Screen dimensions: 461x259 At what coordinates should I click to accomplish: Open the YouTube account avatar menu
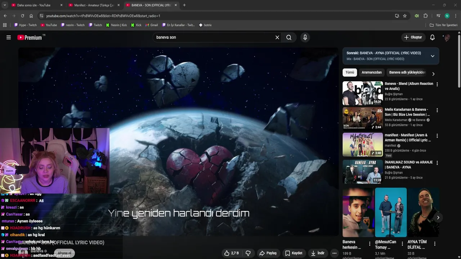(447, 37)
